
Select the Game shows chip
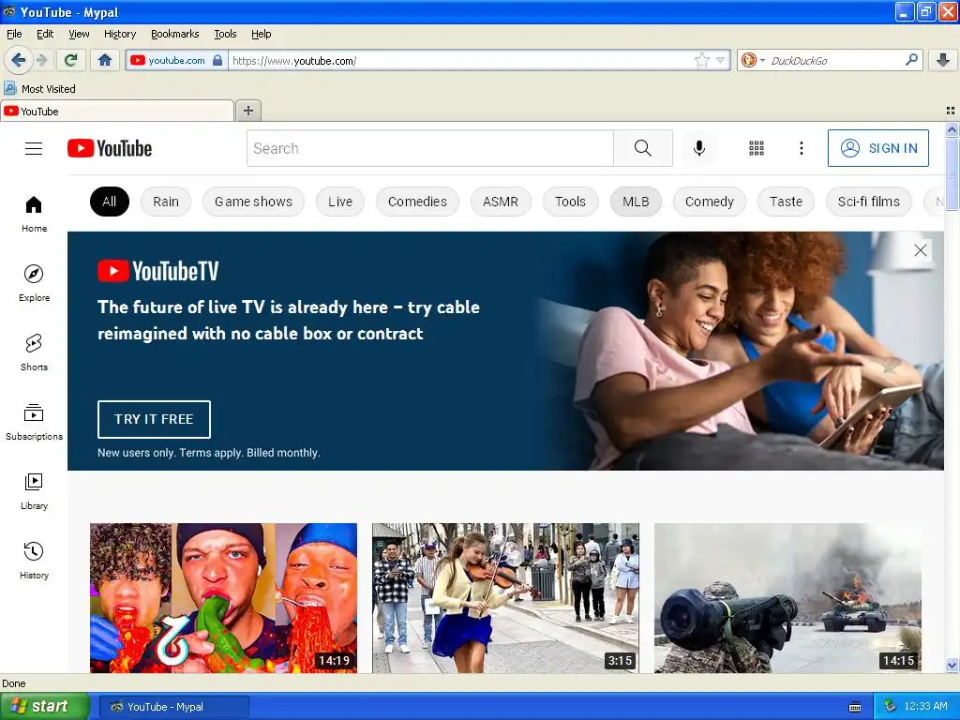[253, 202]
